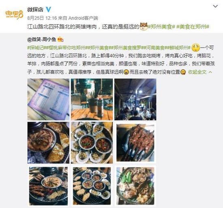Open the #探城记# topic hashtag
The image size is (223, 208).
click(35, 48)
